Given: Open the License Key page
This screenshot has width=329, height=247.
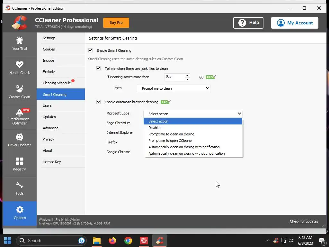Looking at the screenshot, I should point(61,162).
